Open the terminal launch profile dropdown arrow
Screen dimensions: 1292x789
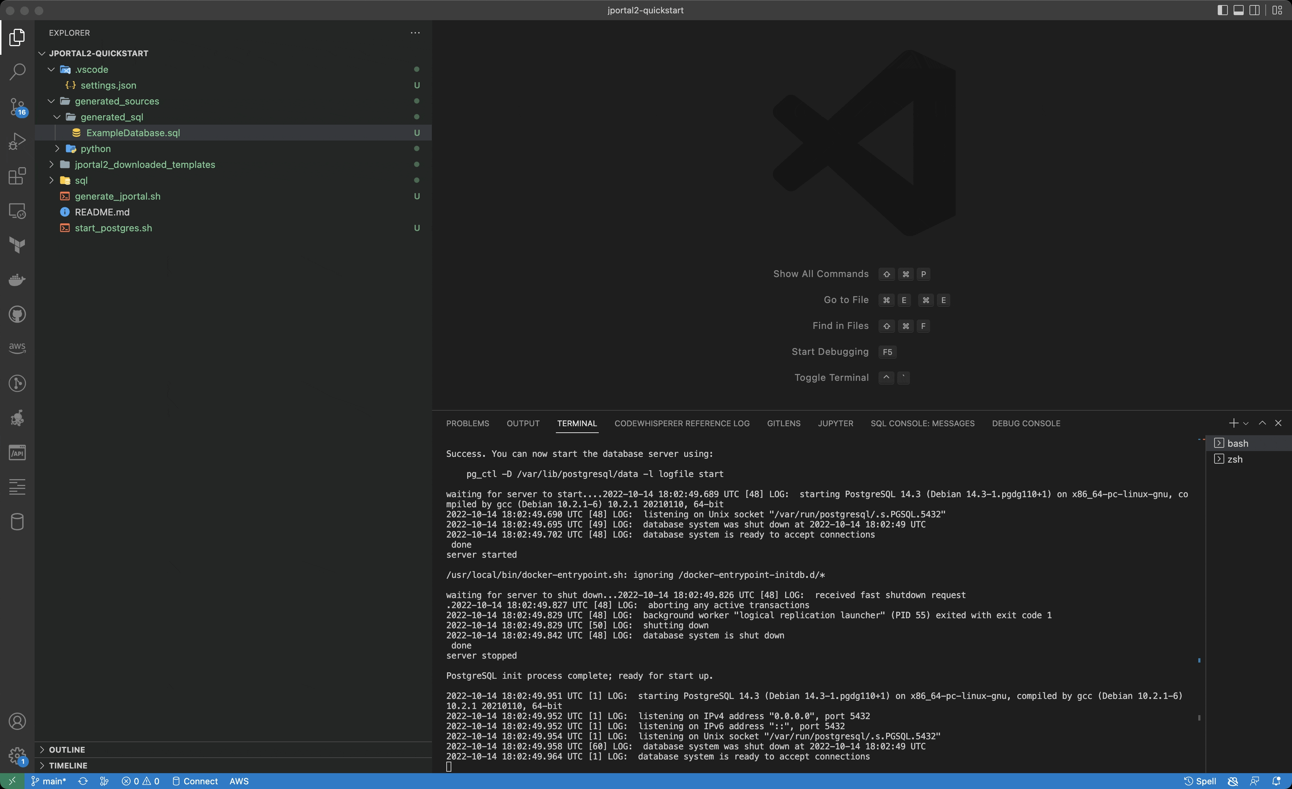tap(1246, 423)
